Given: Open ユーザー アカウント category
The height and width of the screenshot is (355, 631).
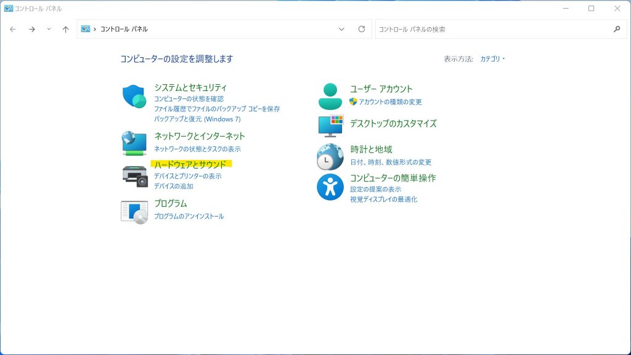Looking at the screenshot, I should [381, 89].
